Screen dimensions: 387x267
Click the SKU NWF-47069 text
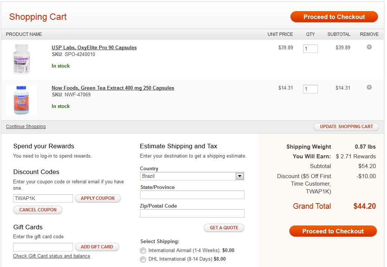(71, 94)
